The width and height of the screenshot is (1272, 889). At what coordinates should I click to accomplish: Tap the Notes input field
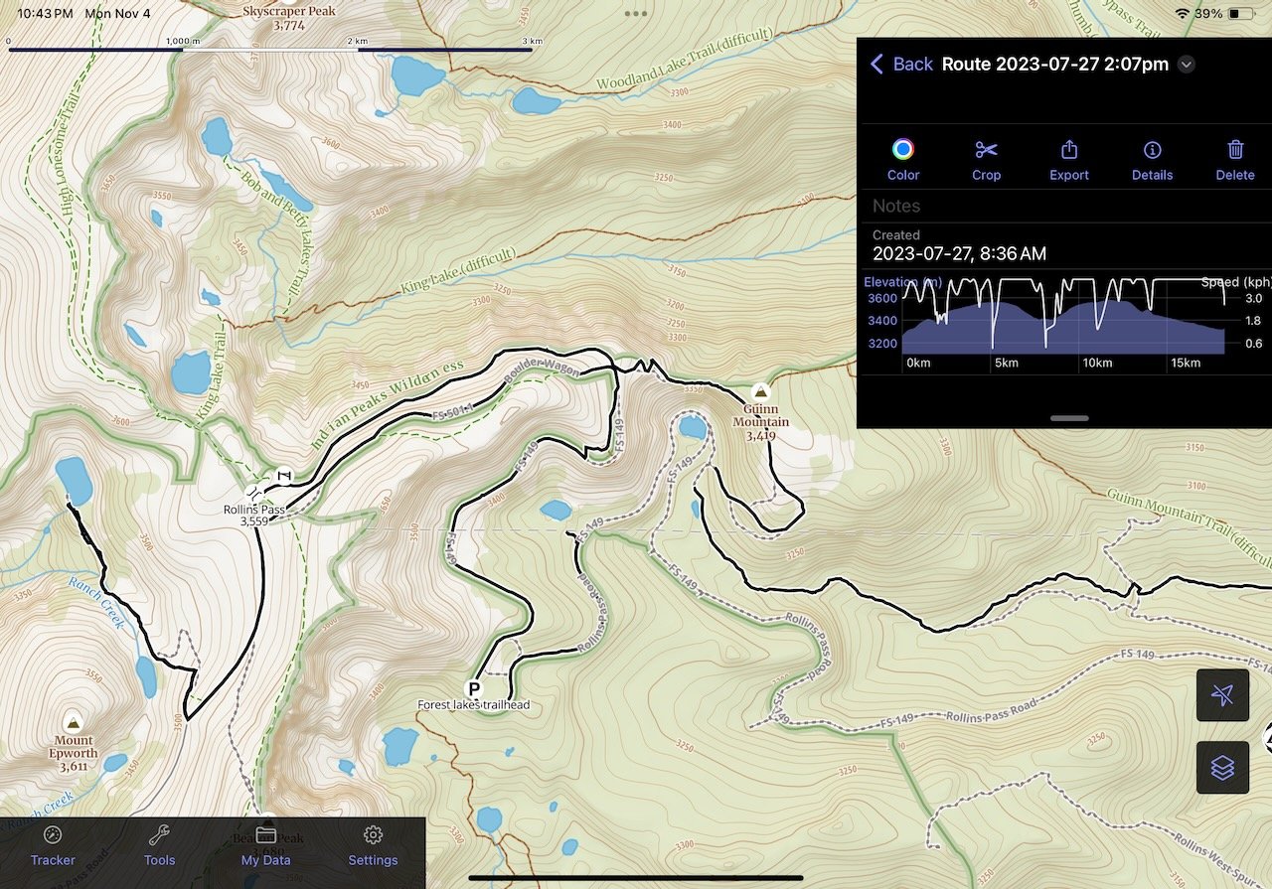[1064, 206]
